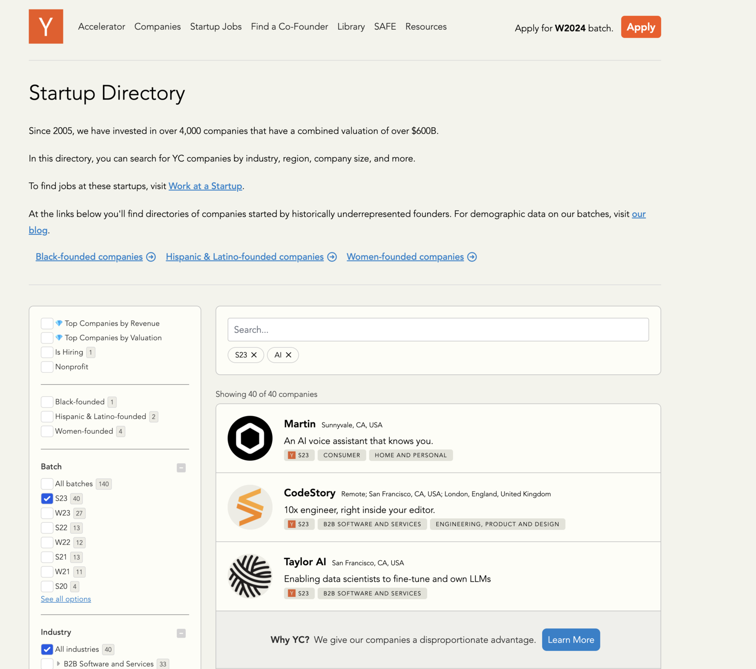Check the Nonprofit filter

pyautogui.click(x=47, y=367)
